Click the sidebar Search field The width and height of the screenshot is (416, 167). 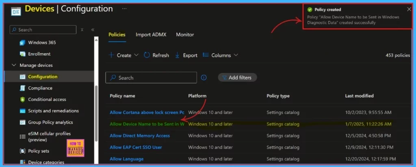(43, 30)
